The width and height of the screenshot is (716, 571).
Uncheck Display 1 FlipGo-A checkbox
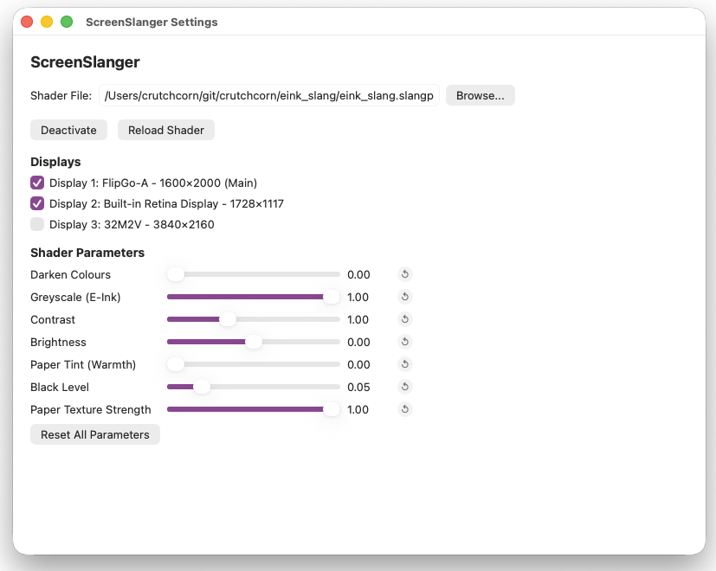37,183
